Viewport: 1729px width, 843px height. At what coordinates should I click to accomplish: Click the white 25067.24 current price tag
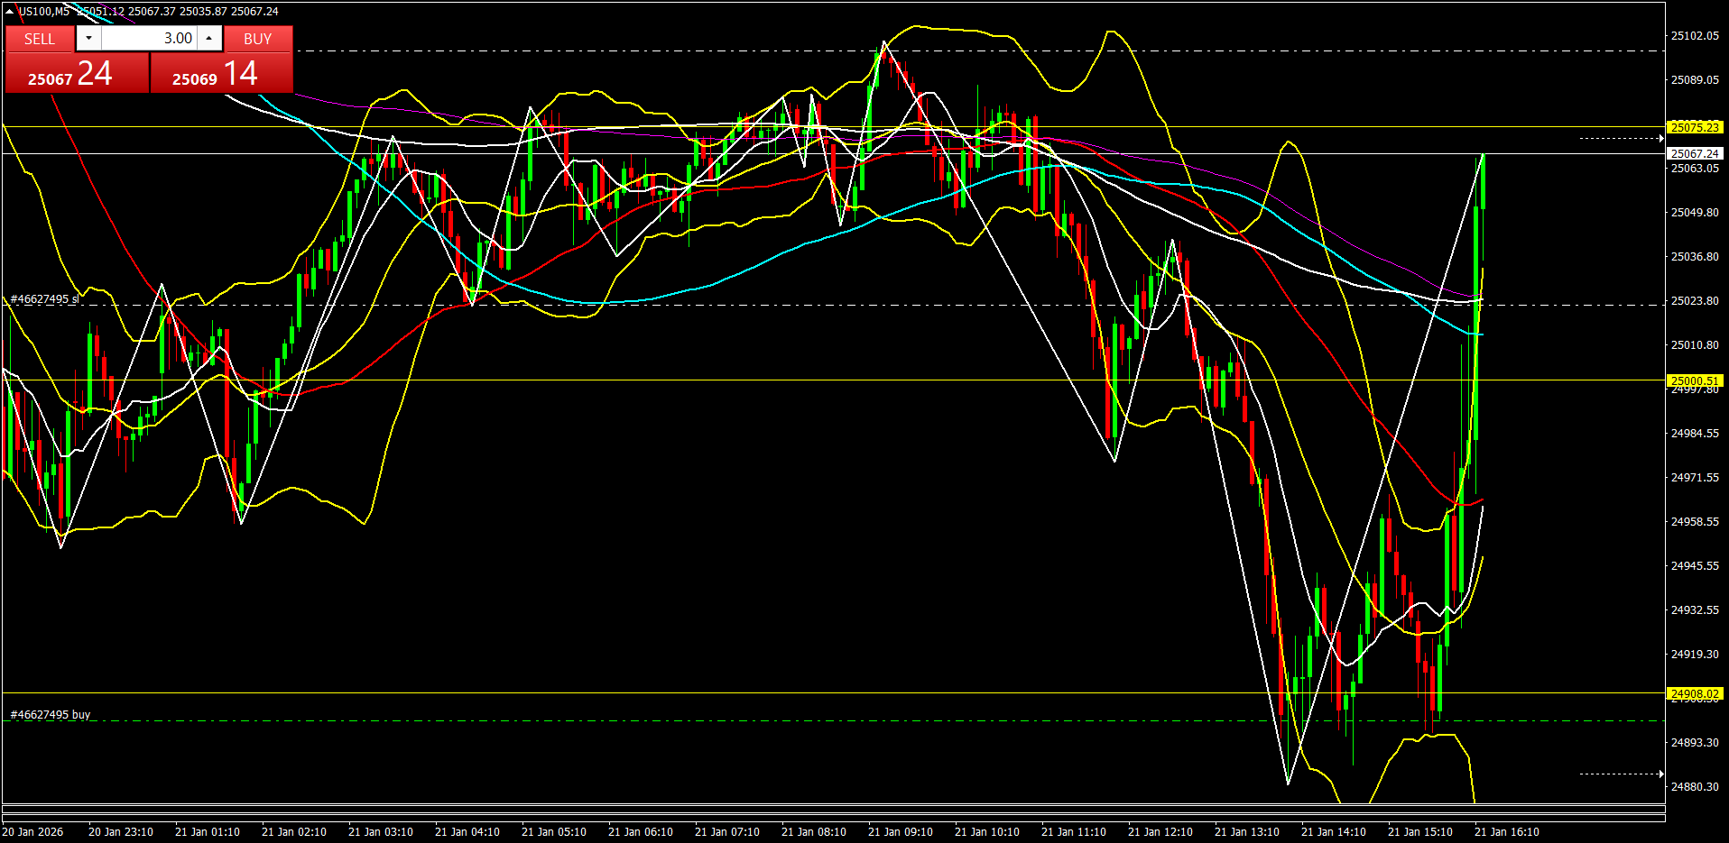(1694, 154)
